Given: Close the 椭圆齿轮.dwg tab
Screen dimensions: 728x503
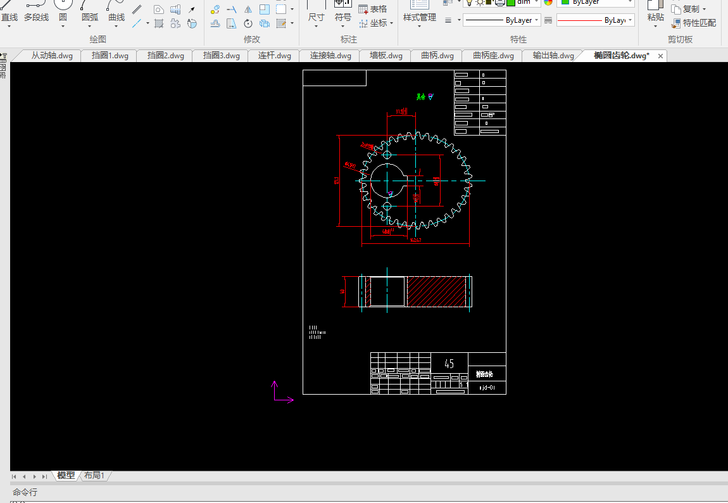Looking at the screenshot, I should 660,56.
